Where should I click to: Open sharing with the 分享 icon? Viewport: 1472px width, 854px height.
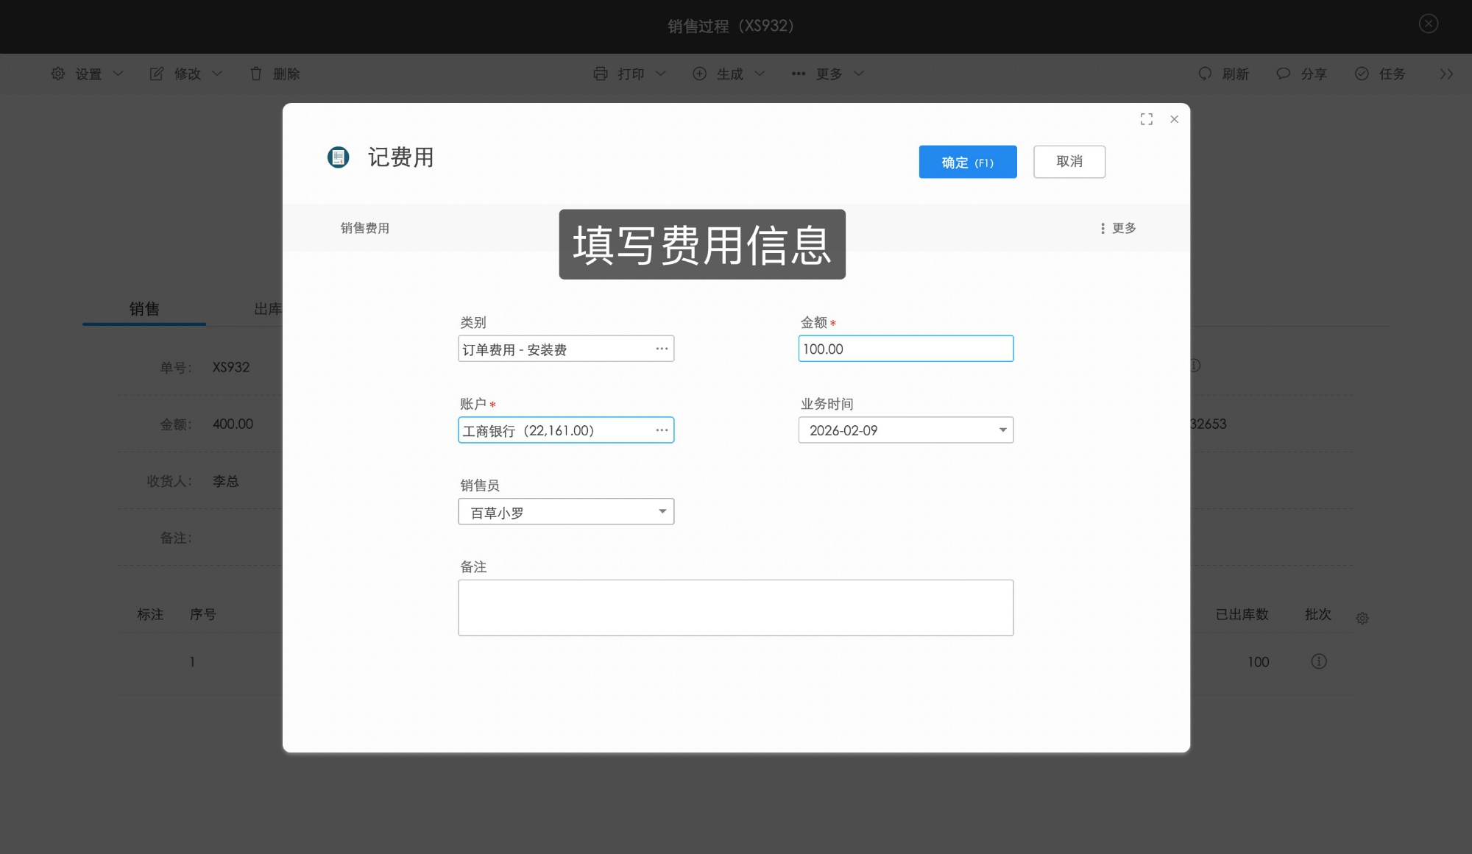coord(1283,74)
